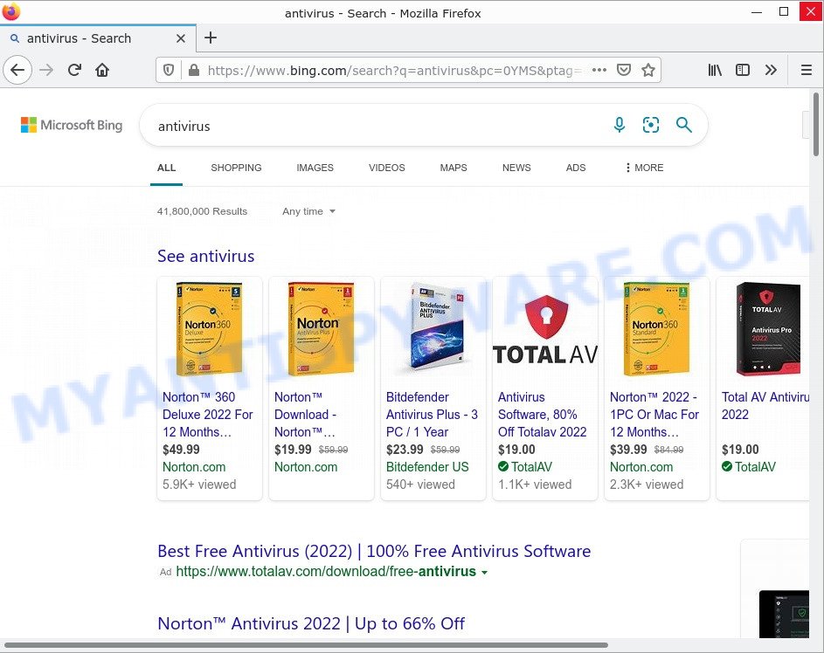Submit search with magnifier icon

pyautogui.click(x=683, y=125)
